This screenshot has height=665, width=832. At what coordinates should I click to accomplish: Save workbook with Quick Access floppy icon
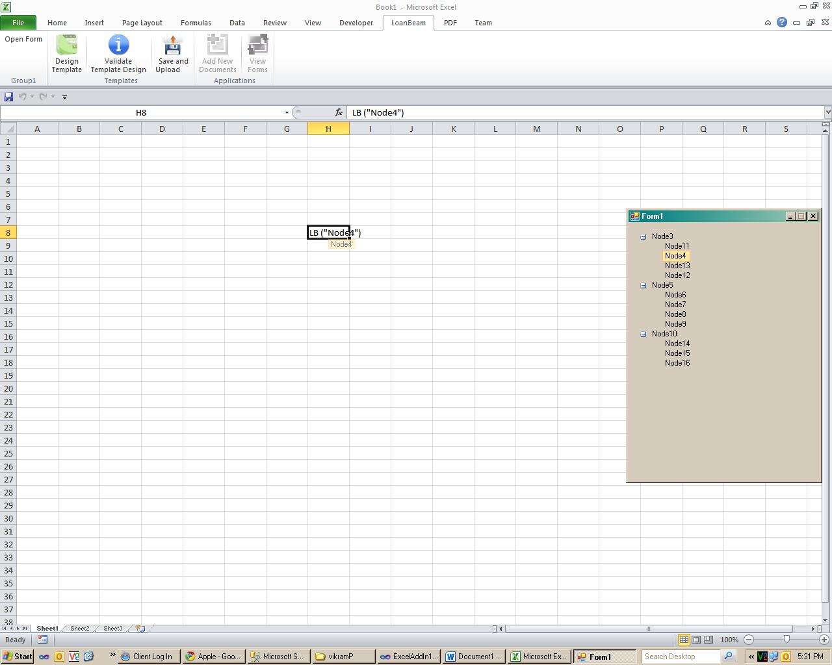[8, 97]
